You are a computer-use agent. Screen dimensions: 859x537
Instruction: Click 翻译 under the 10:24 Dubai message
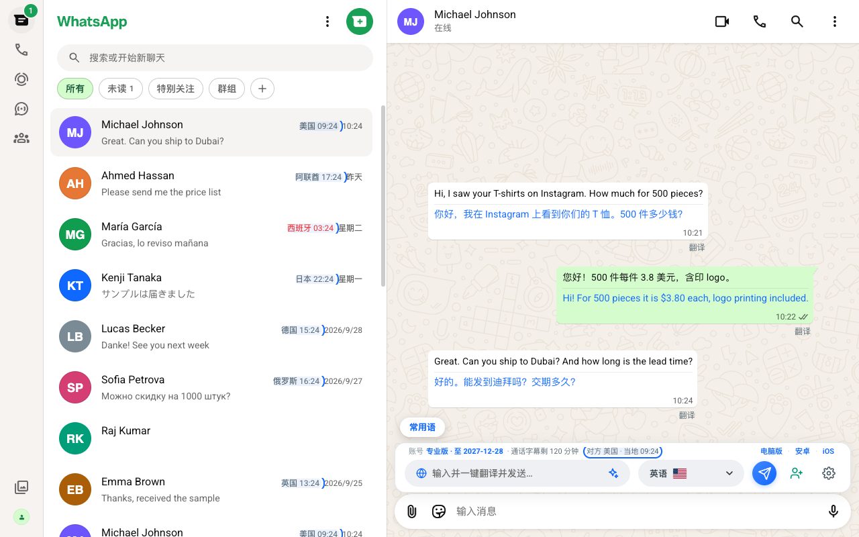(687, 416)
